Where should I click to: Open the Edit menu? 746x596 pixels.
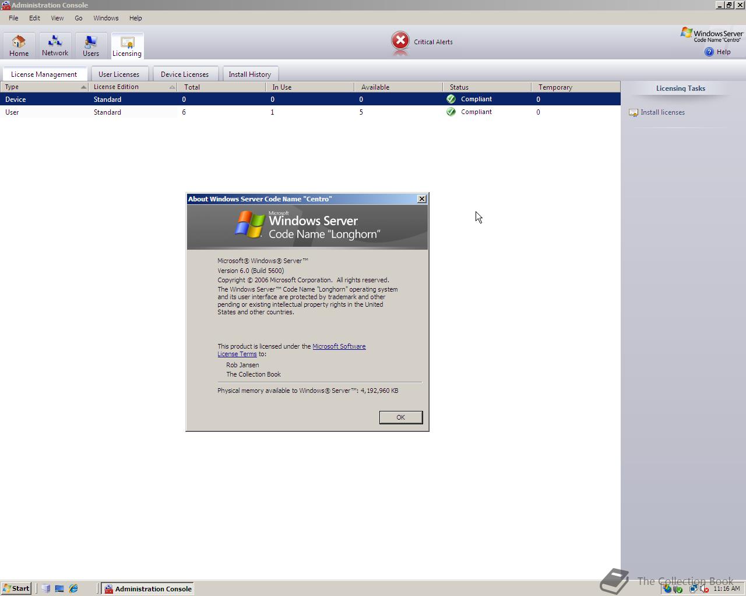point(34,18)
